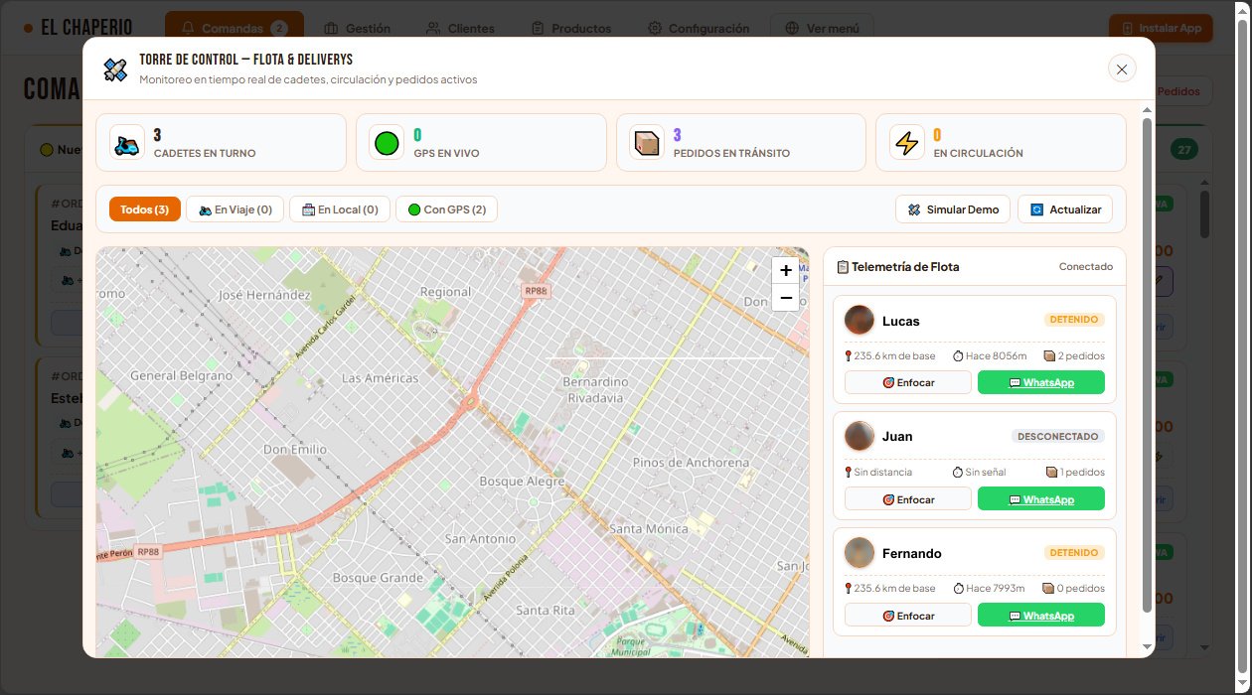Focus map on Fernando with Enfocar
Image resolution: width=1252 pixels, height=695 pixels.
tap(908, 616)
